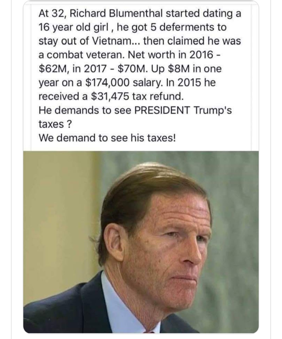Screen dimensions: 282x339
Task: Click the '$174,000' salary figure
Action: [108, 83]
